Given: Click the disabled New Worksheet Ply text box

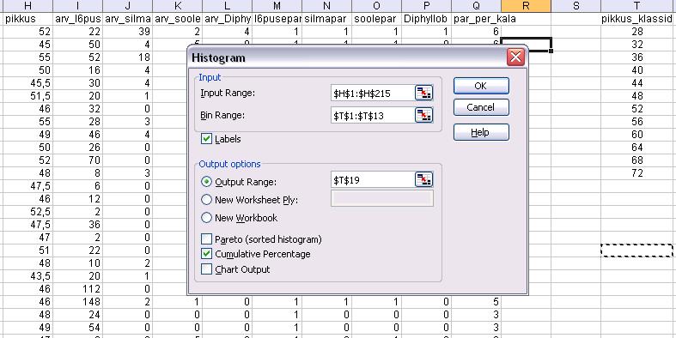Looking at the screenshot, I should coord(382,198).
